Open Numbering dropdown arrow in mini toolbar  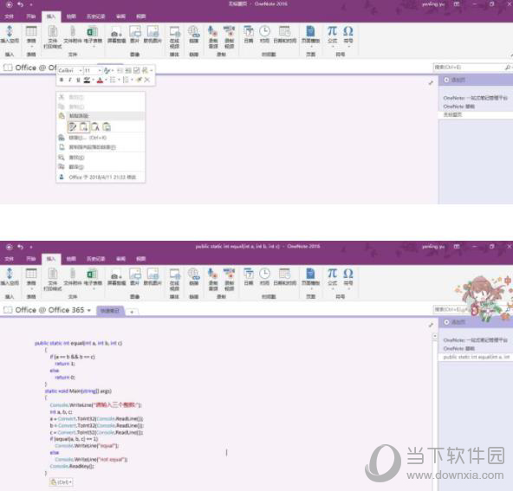pos(133,80)
